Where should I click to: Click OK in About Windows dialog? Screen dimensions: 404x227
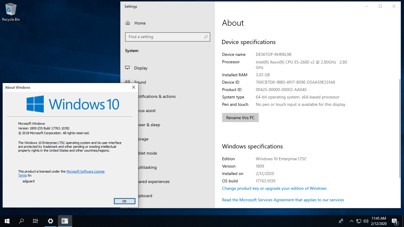[x=125, y=201]
